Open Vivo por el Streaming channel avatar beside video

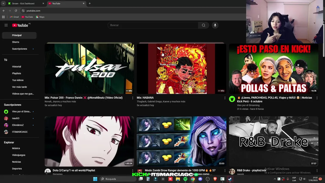pos(232,99)
